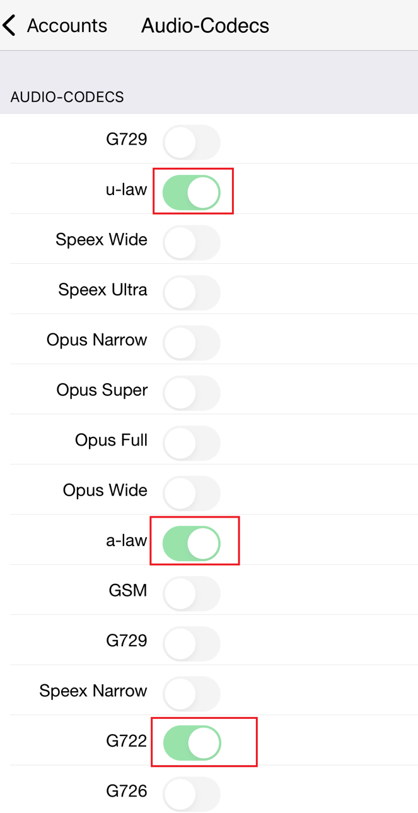Screen dimensions: 418x813
Task: Tap the AUDIO-CODECS section header text
Action: tap(67, 97)
